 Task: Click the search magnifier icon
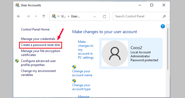tap(164, 16)
